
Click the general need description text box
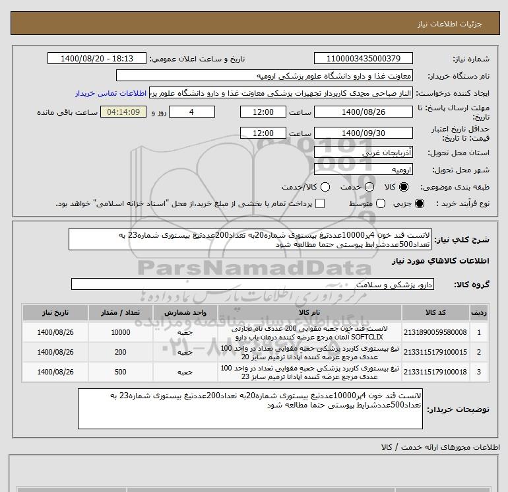tap(250, 239)
